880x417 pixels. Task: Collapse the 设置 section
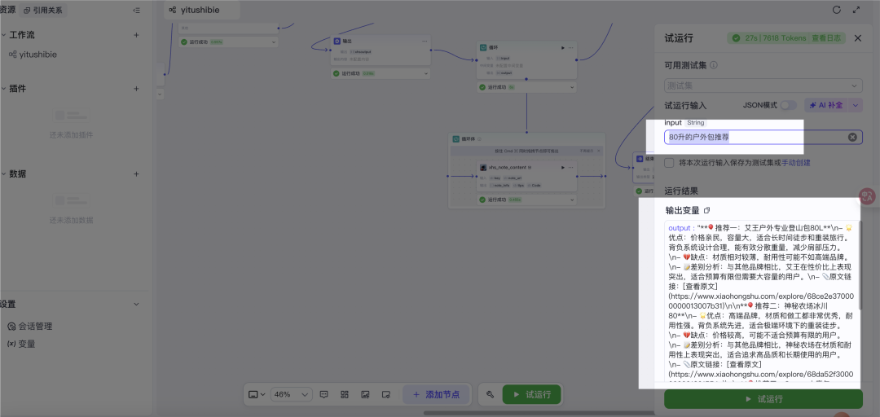tap(136, 304)
